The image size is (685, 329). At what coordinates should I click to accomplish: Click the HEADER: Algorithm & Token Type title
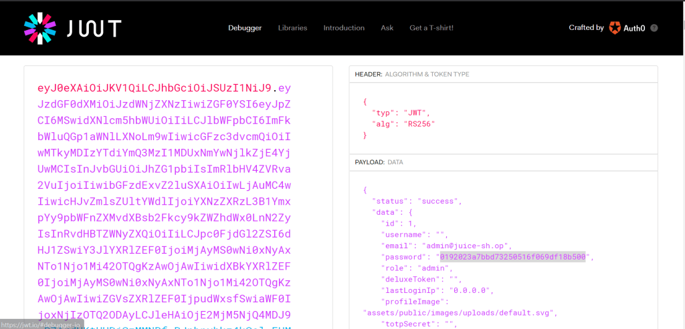412,74
